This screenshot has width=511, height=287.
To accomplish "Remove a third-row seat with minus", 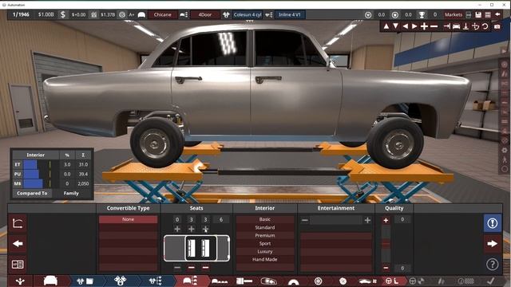I will tap(205, 268).
